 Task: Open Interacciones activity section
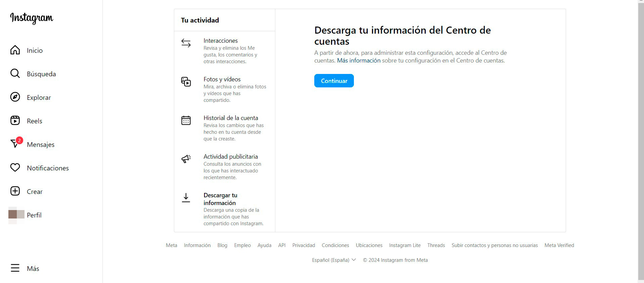point(225,51)
